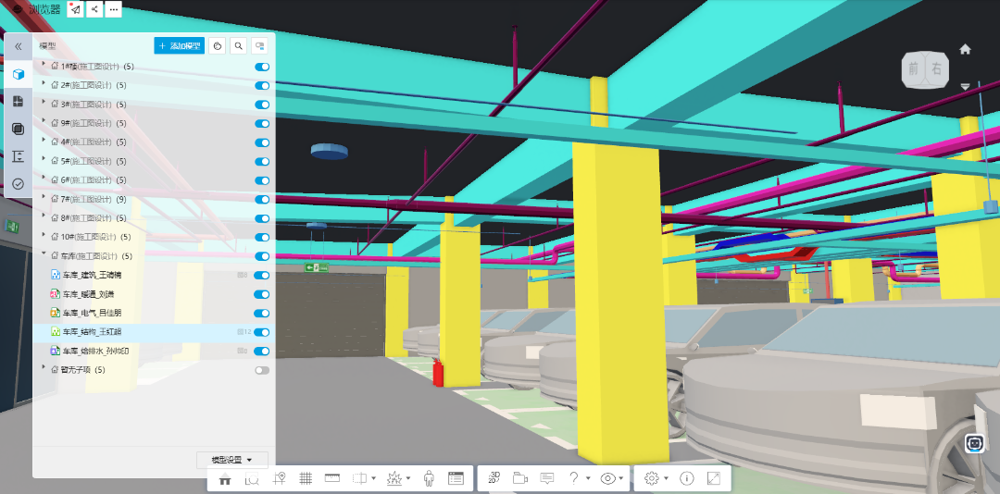Expand the 5#(施工图设计) tree node
1000x494 pixels.
point(44,161)
